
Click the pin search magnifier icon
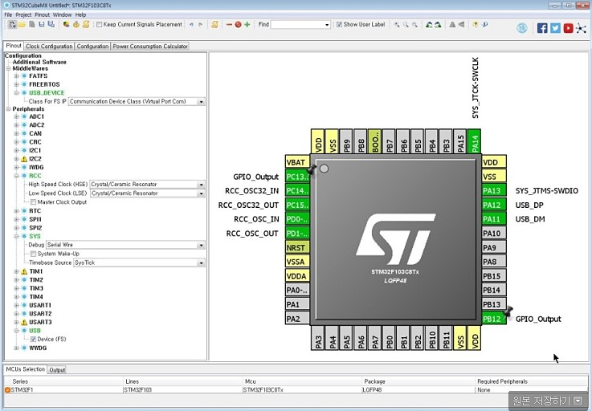485,25
